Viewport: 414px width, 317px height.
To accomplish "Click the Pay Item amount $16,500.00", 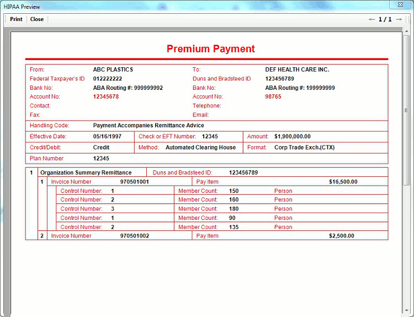I will pos(343,181).
